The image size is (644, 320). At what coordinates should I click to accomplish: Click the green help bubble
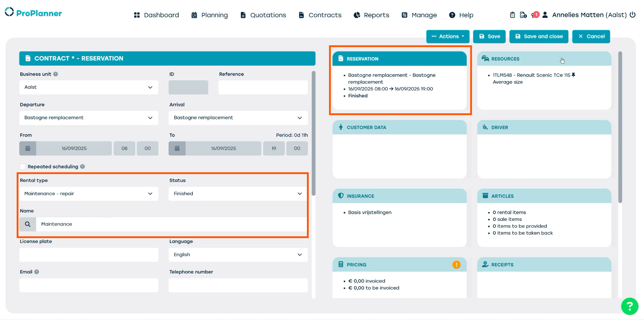(x=629, y=306)
